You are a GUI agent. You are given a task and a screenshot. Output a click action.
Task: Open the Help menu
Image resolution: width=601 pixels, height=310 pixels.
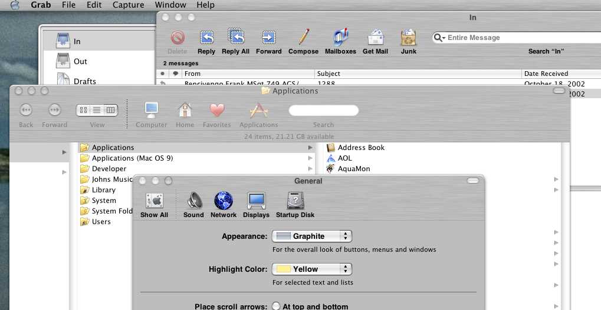coord(205,5)
